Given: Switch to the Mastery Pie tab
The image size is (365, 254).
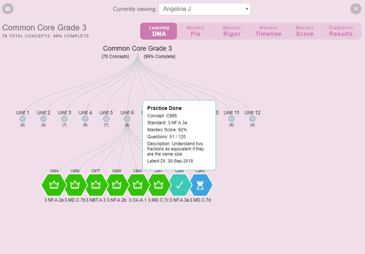Looking at the screenshot, I should click(x=195, y=31).
